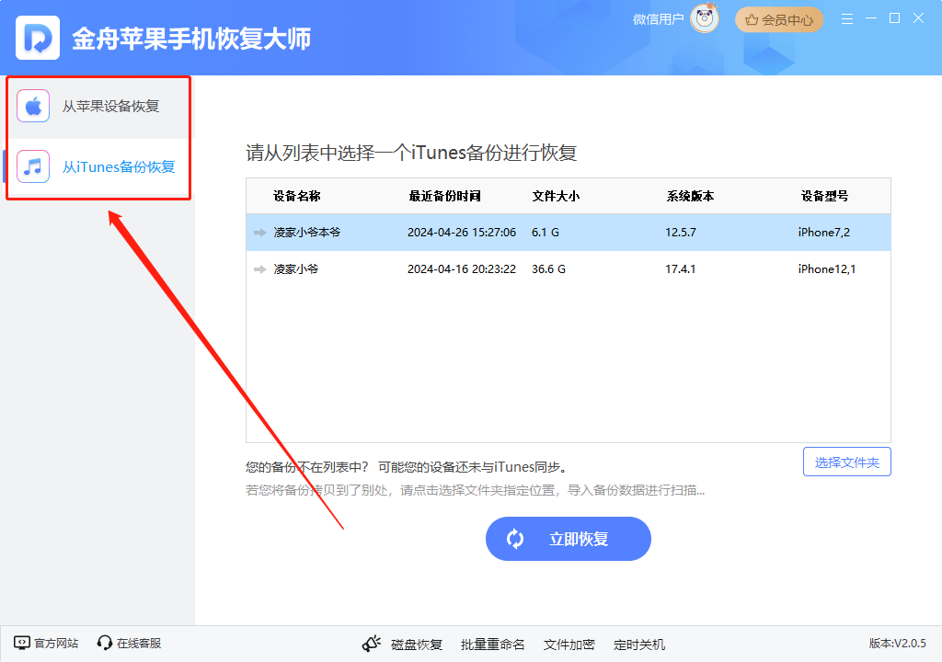Open the 批量重命名 tool

(492, 644)
